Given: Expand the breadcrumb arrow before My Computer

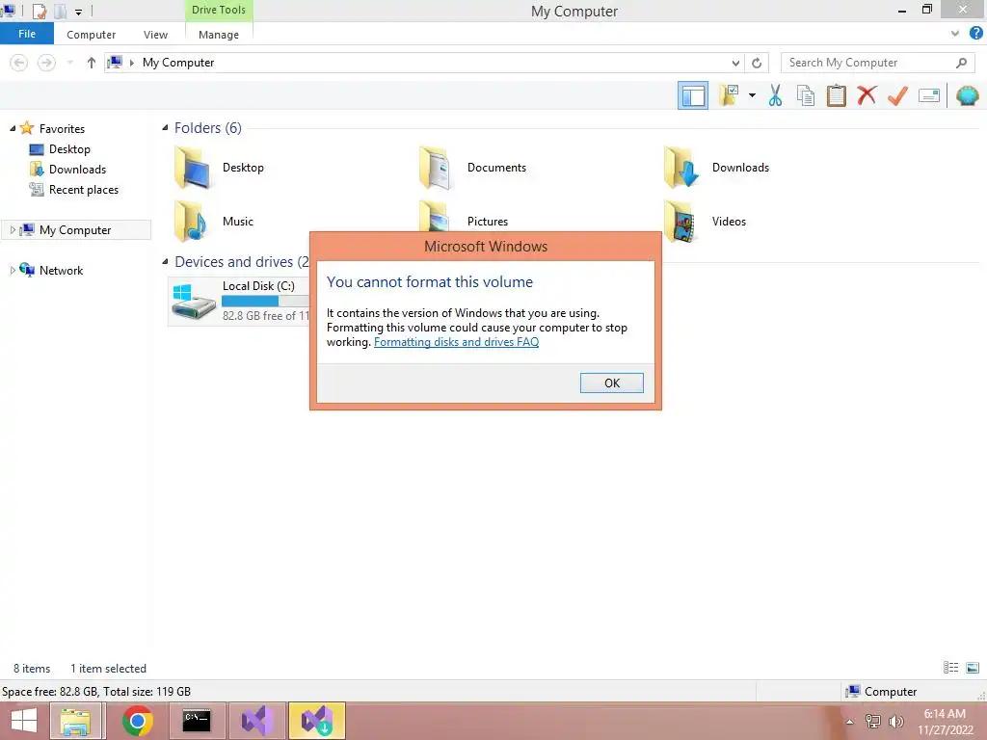Looking at the screenshot, I should (131, 63).
